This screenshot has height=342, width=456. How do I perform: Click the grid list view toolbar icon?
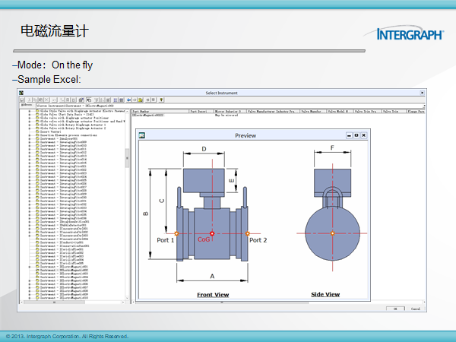122,100
